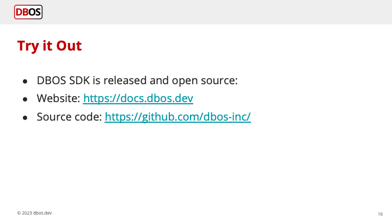
Task: Open the https://docs.dbos.dev link
Action: tap(138, 98)
